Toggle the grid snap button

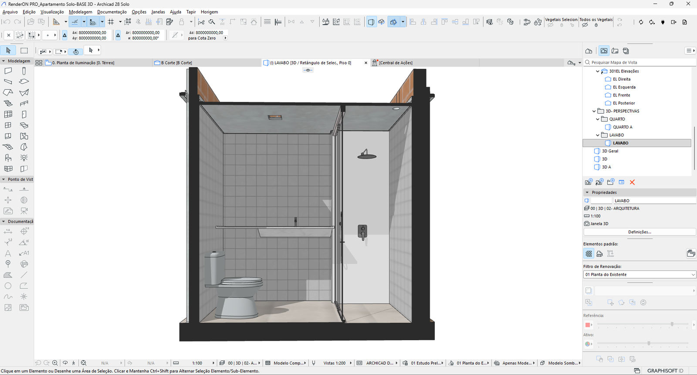(111, 22)
